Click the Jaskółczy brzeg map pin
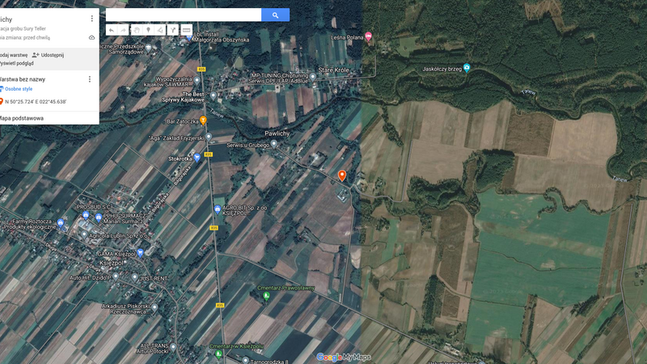647x364 pixels. pyautogui.click(x=466, y=69)
